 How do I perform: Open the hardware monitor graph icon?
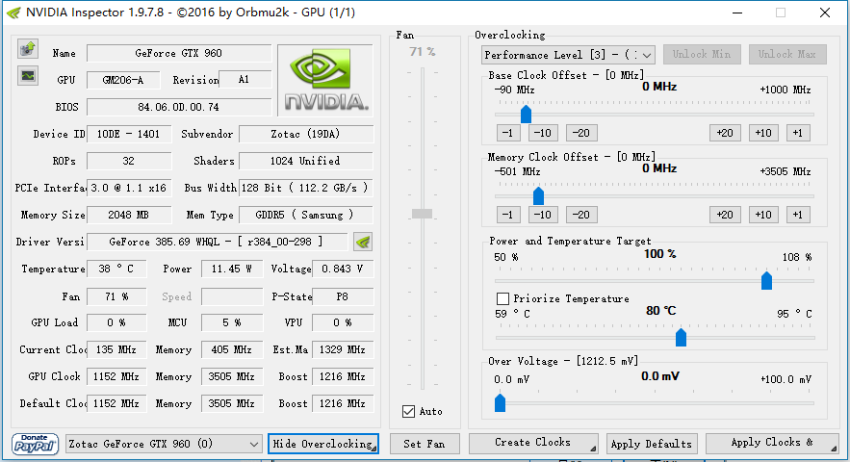pyautogui.click(x=28, y=75)
